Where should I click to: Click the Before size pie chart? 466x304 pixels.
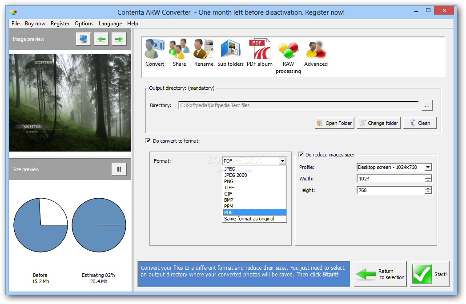pyautogui.click(x=41, y=225)
